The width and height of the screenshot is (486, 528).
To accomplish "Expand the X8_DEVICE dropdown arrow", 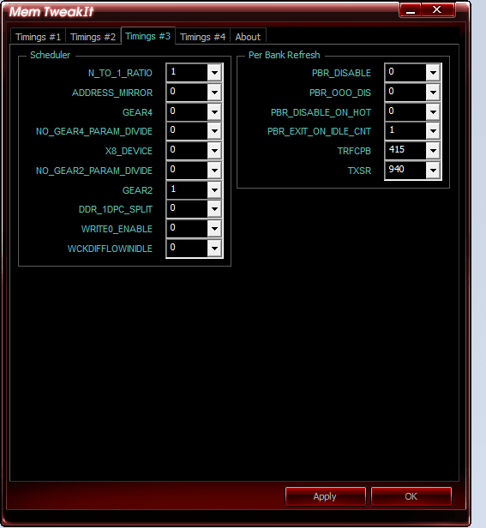I will point(214,151).
